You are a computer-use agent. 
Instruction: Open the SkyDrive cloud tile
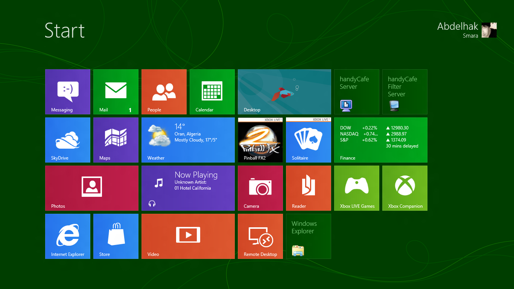(68, 140)
